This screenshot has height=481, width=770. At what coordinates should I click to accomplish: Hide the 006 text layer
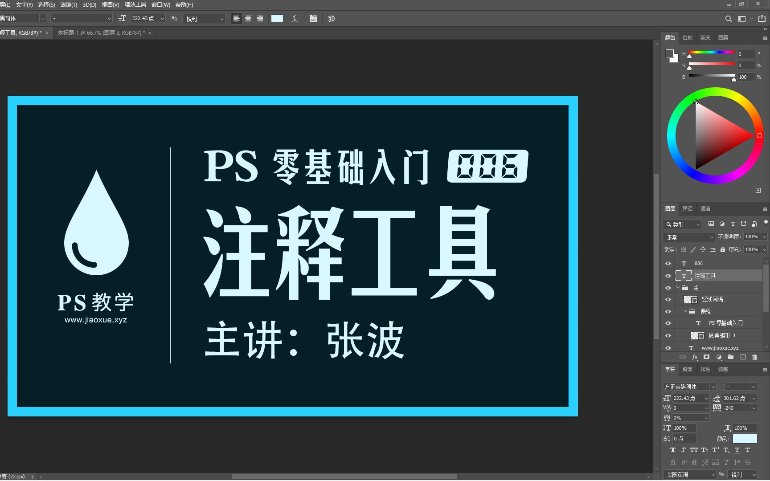(668, 263)
